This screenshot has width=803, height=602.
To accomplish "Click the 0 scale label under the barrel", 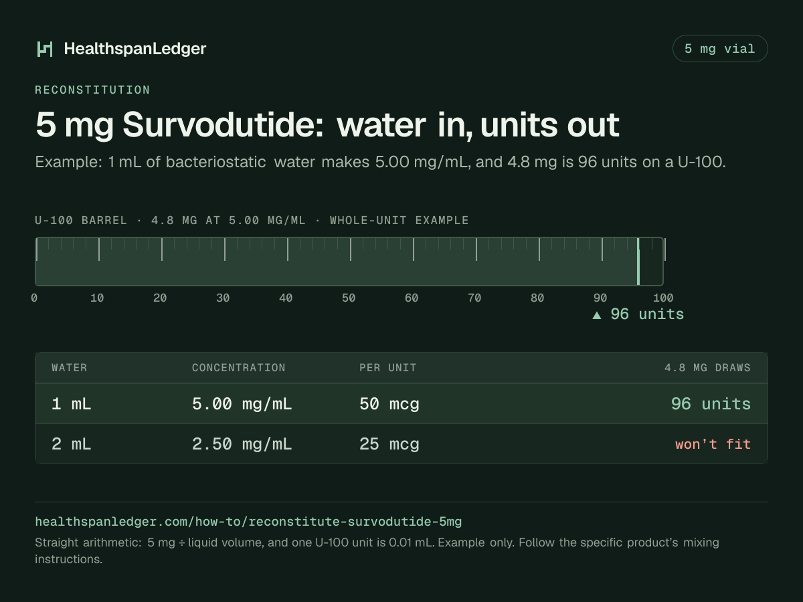I will coord(34,298).
